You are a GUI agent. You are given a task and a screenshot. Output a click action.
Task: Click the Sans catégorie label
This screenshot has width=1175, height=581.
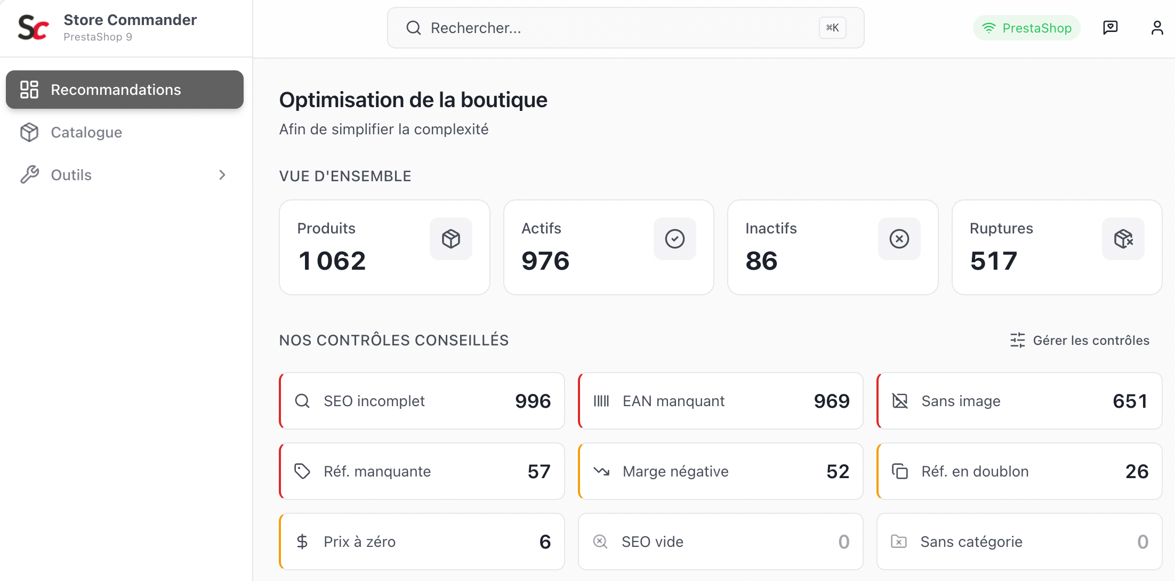coord(971,542)
